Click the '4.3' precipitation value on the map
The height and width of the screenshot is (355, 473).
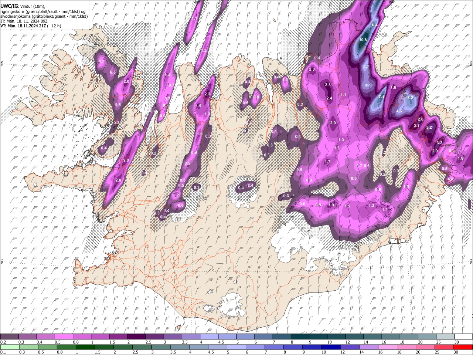399,111
